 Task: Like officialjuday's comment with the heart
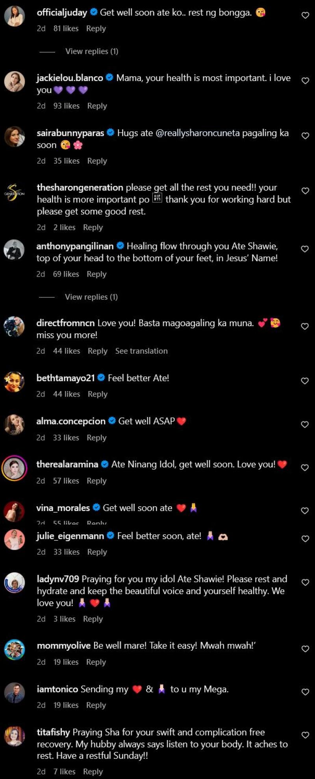[305, 15]
